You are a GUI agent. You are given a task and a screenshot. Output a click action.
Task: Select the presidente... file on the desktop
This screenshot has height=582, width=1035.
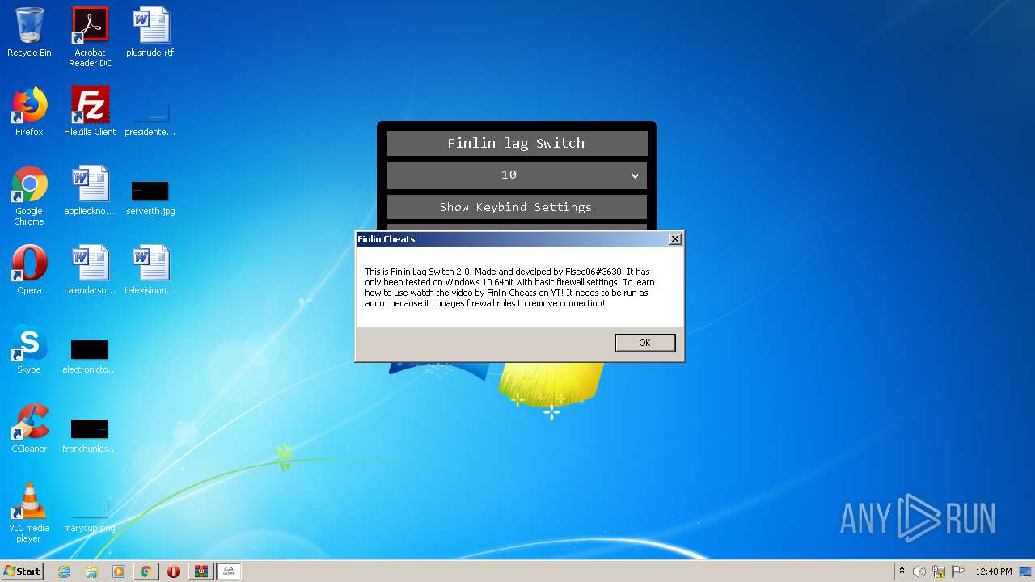(x=150, y=117)
